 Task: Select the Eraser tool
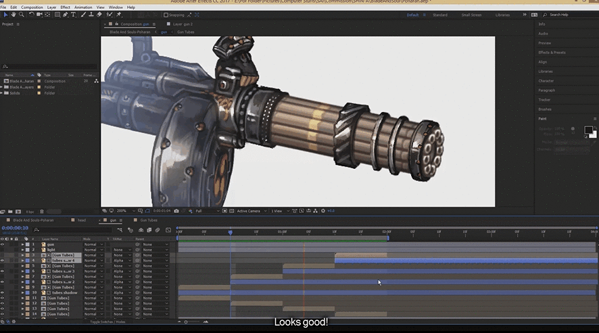99,14
